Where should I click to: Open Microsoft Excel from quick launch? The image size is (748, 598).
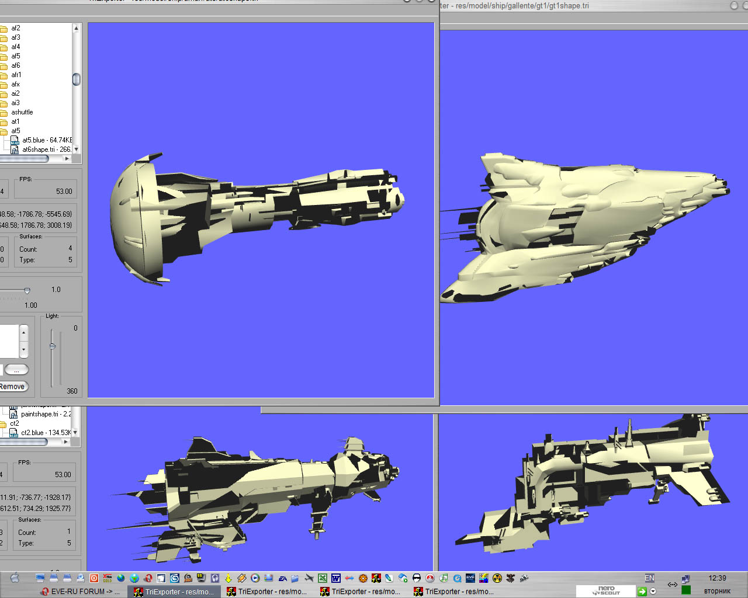pyautogui.click(x=322, y=578)
